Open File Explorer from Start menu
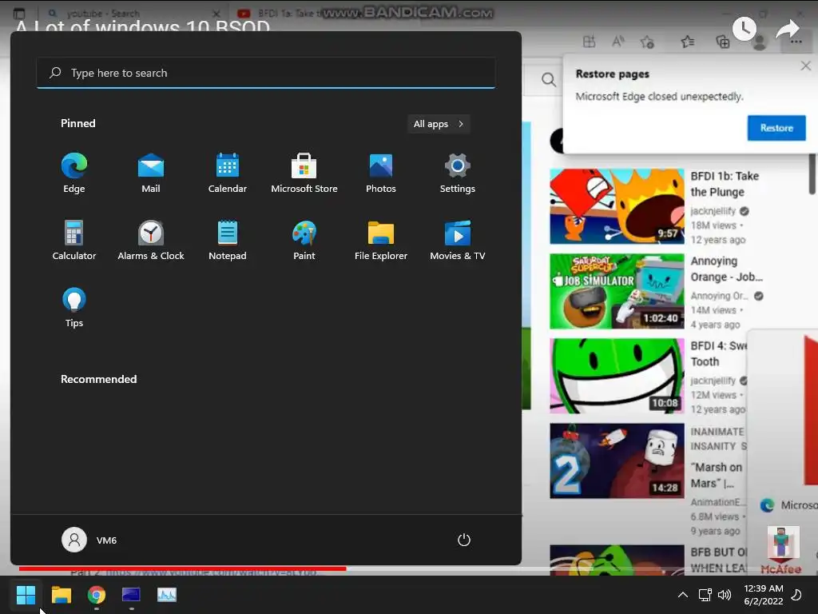This screenshot has width=818, height=614. [381, 240]
